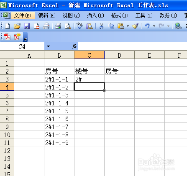Screen dimensions: 187x176
Task: Create a new blank workbook
Action: pos(8,26)
